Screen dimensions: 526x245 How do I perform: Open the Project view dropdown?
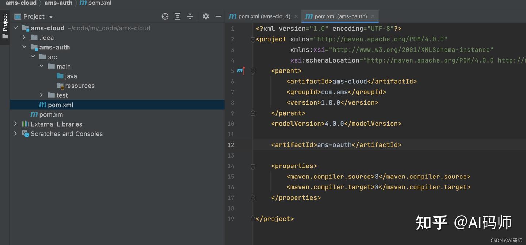coord(51,17)
